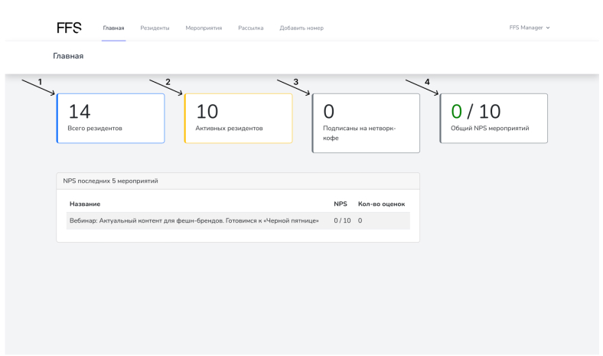
Task: Switch to the Рассылка page
Action: [x=251, y=28]
